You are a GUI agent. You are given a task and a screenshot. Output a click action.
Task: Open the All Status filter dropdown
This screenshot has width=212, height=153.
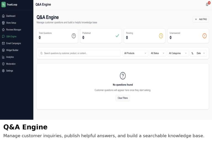pyautogui.click(x=158, y=53)
